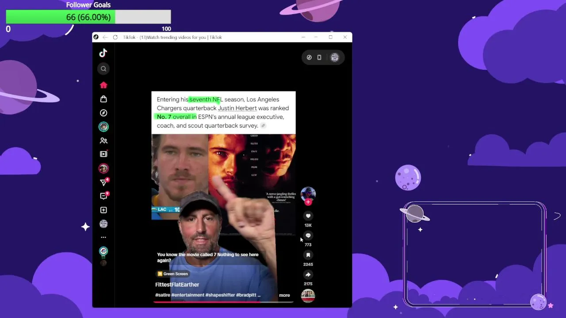This screenshot has height=318, width=566.
Task: Open the teal-ringed avatar below the ellipsis
Action: [x=103, y=251]
